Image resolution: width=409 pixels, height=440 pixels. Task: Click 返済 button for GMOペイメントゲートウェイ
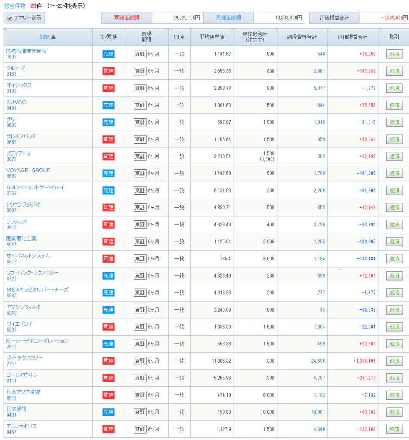[x=394, y=190]
